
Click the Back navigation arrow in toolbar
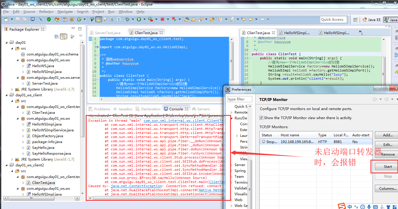tap(251, 19)
